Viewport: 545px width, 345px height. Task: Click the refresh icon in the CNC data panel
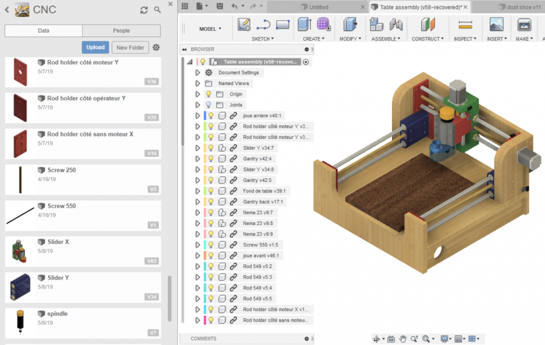[x=144, y=10]
